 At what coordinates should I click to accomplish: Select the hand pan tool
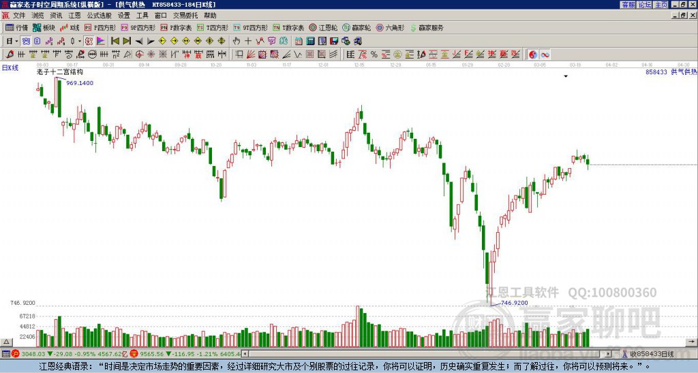tap(237, 42)
